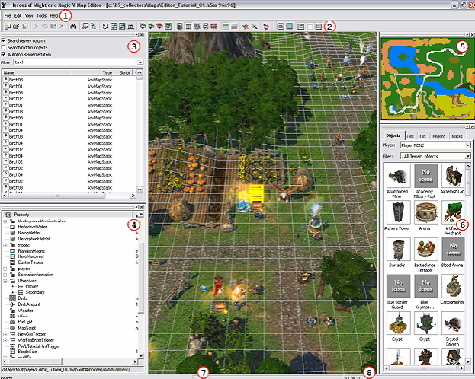The width and height of the screenshot is (475, 379).
Task: Switch to the Masks tab
Action: 457,136
